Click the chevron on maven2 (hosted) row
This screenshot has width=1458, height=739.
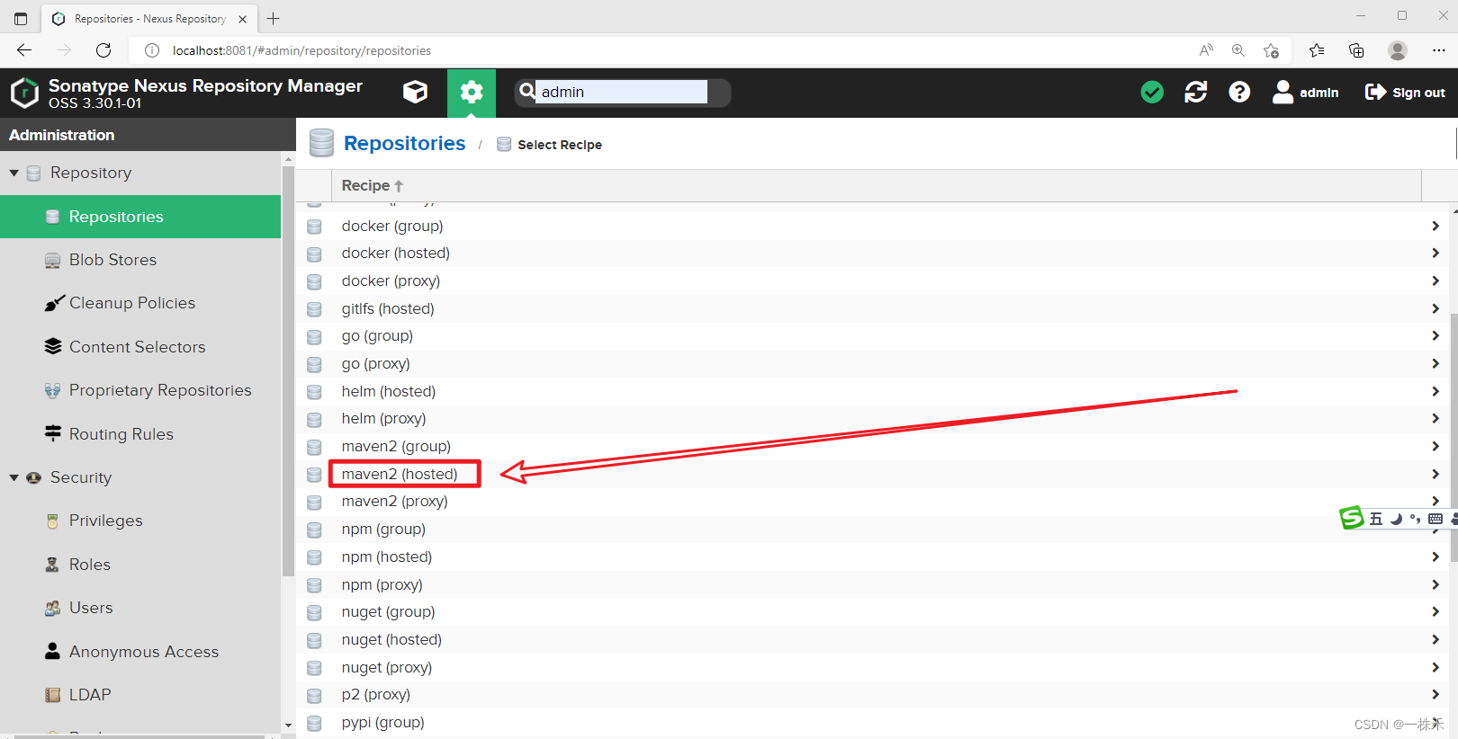[1435, 474]
